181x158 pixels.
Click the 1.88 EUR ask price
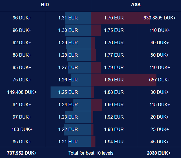coord(114,92)
